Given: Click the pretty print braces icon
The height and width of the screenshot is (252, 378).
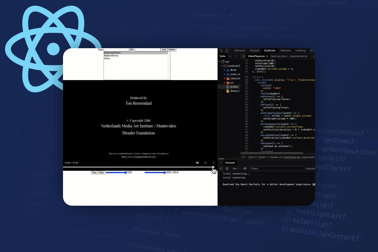Looking at the screenshot, I should [243, 157].
